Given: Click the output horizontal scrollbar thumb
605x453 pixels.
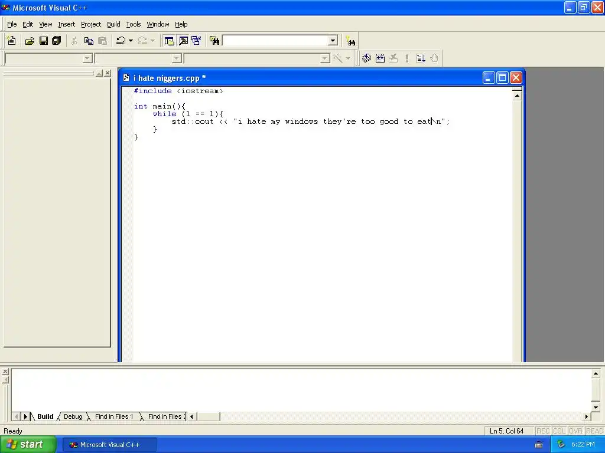Looking at the screenshot, I should 209,416.
